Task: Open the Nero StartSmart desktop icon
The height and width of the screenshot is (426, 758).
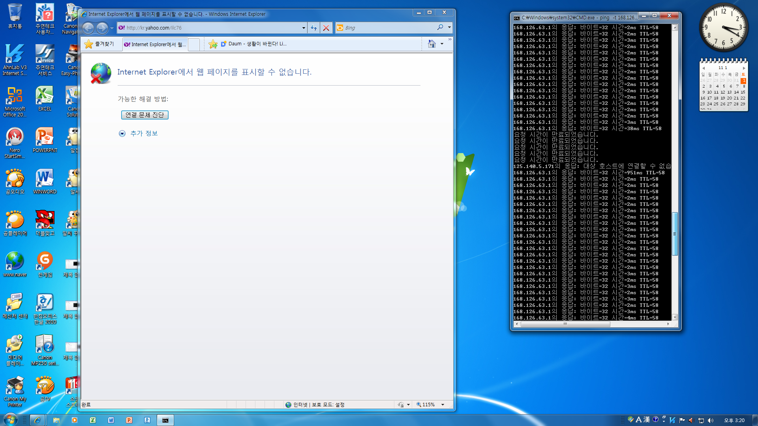Action: click(15, 143)
